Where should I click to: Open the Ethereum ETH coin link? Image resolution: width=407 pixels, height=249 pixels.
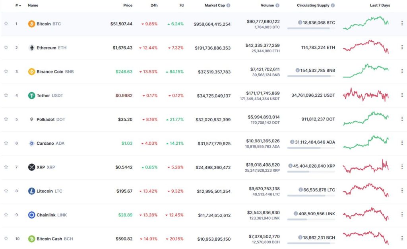(51, 48)
